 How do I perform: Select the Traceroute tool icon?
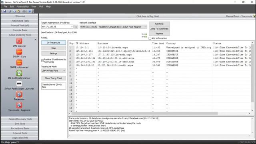[19, 94]
